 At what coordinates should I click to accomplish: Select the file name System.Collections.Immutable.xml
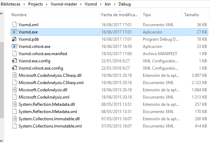[50, 126]
